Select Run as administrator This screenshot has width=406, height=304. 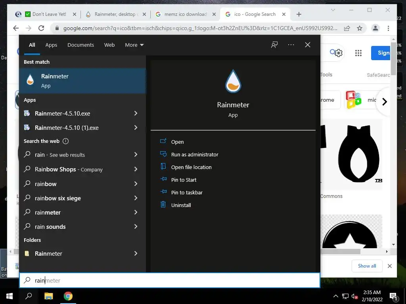[195, 155]
